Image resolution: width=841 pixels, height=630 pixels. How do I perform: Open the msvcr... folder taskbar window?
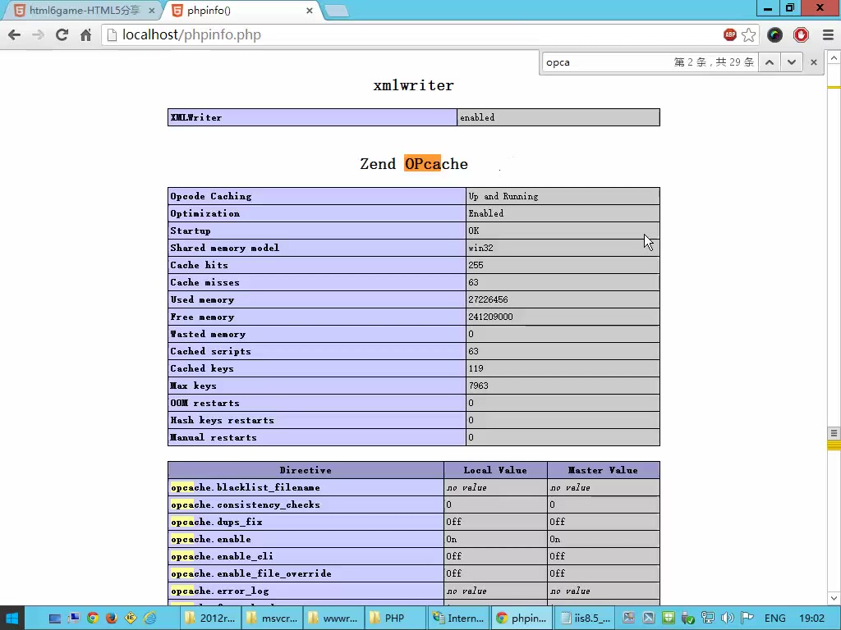[x=271, y=619]
